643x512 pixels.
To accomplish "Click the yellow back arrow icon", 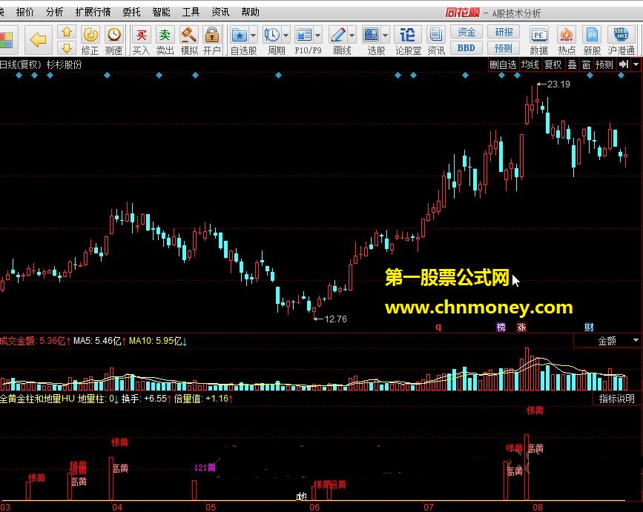I will tap(38, 40).
